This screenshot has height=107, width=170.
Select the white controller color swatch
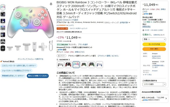click(x=60, y=65)
